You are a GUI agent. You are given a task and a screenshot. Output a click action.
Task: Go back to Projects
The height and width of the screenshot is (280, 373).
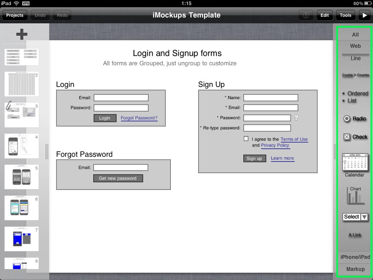click(x=15, y=15)
